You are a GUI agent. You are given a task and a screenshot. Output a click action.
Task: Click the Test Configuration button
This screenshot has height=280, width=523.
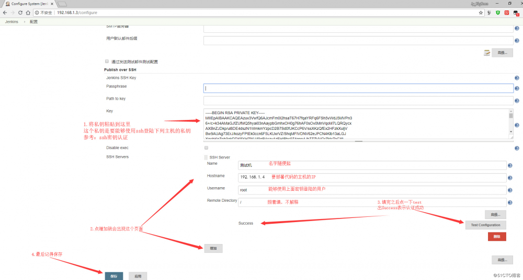[x=486, y=225]
